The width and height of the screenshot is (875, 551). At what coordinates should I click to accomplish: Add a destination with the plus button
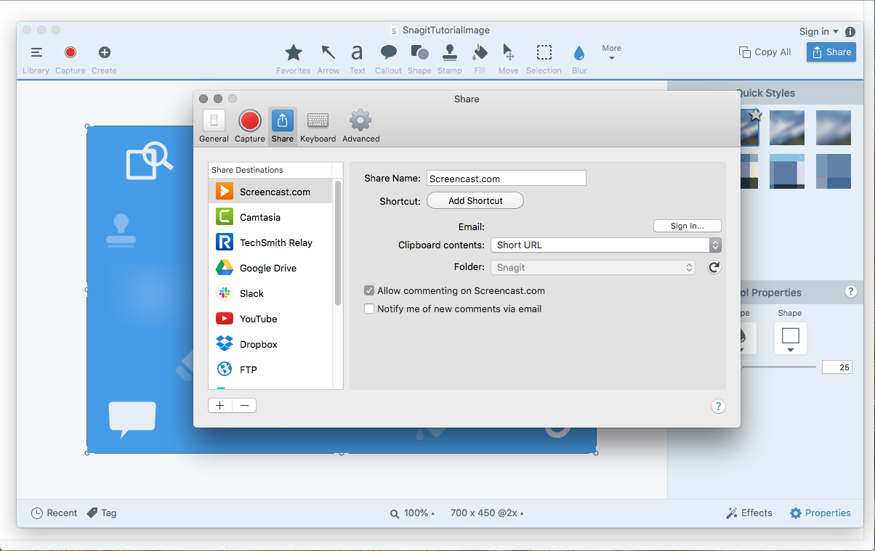[220, 406]
